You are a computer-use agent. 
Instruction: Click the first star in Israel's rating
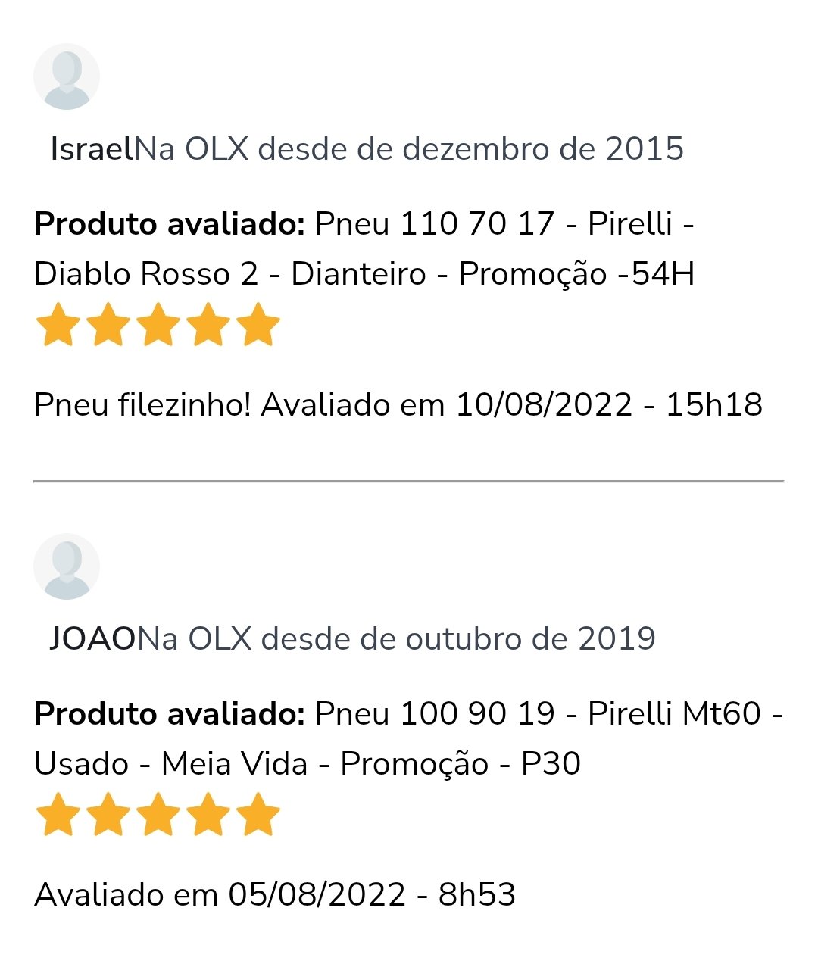[58, 324]
